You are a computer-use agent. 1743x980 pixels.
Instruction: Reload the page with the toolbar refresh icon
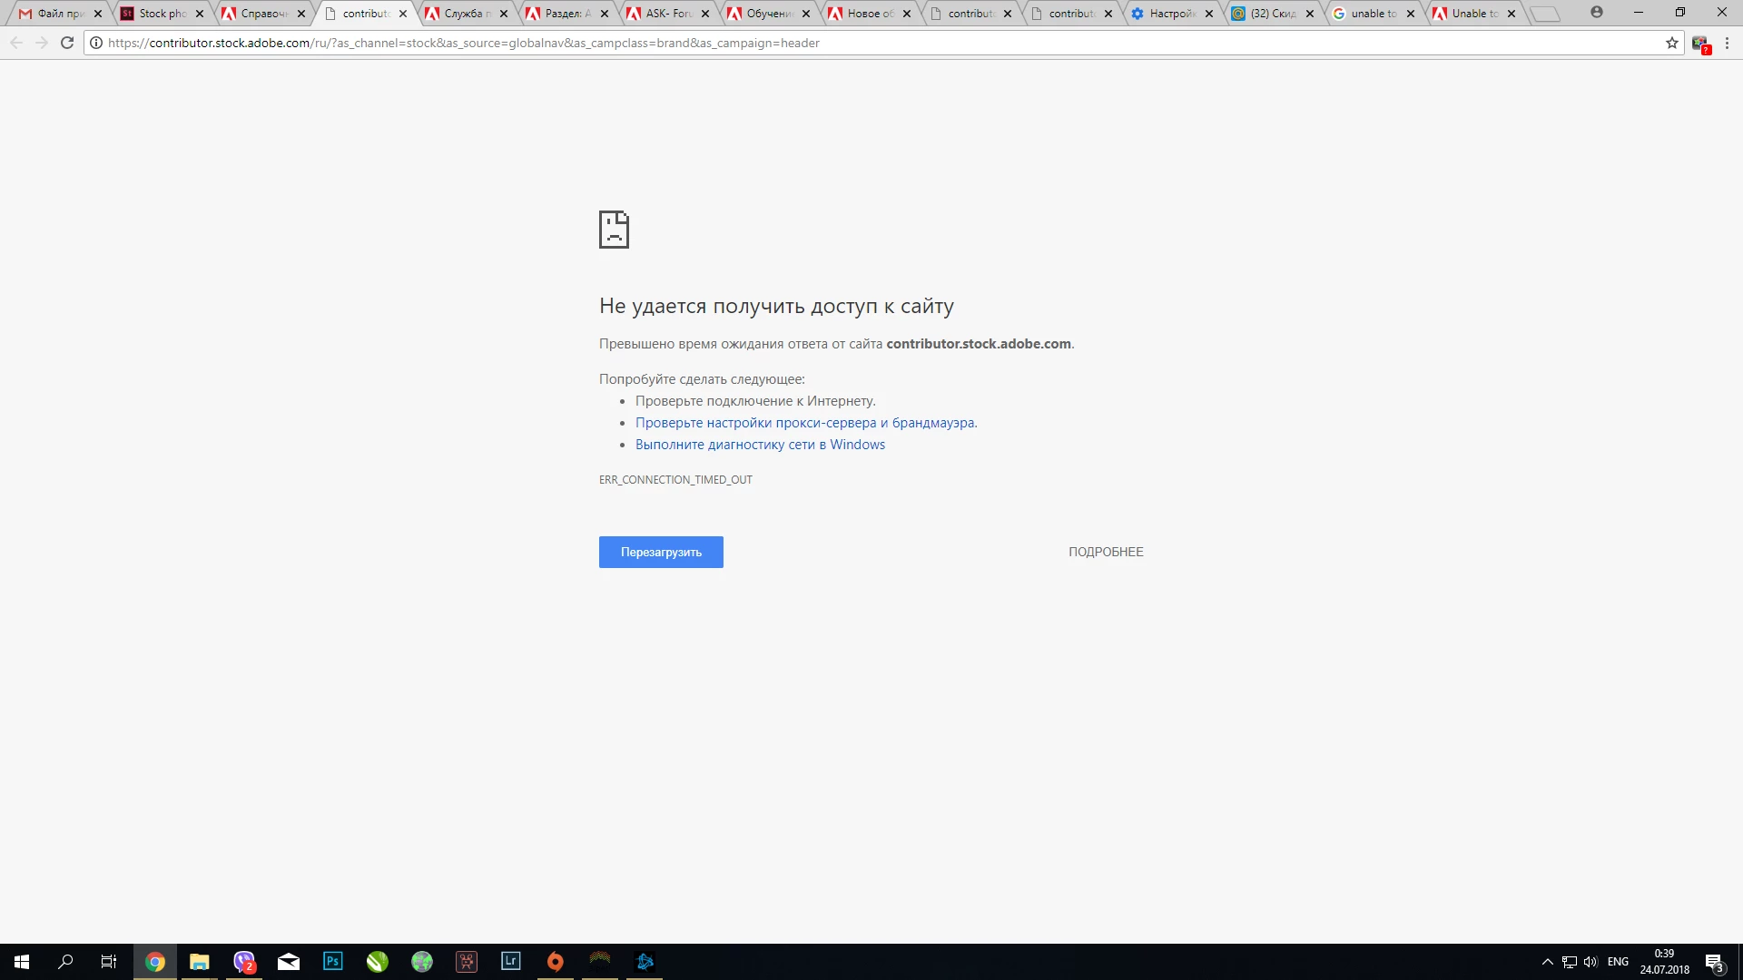(x=66, y=43)
